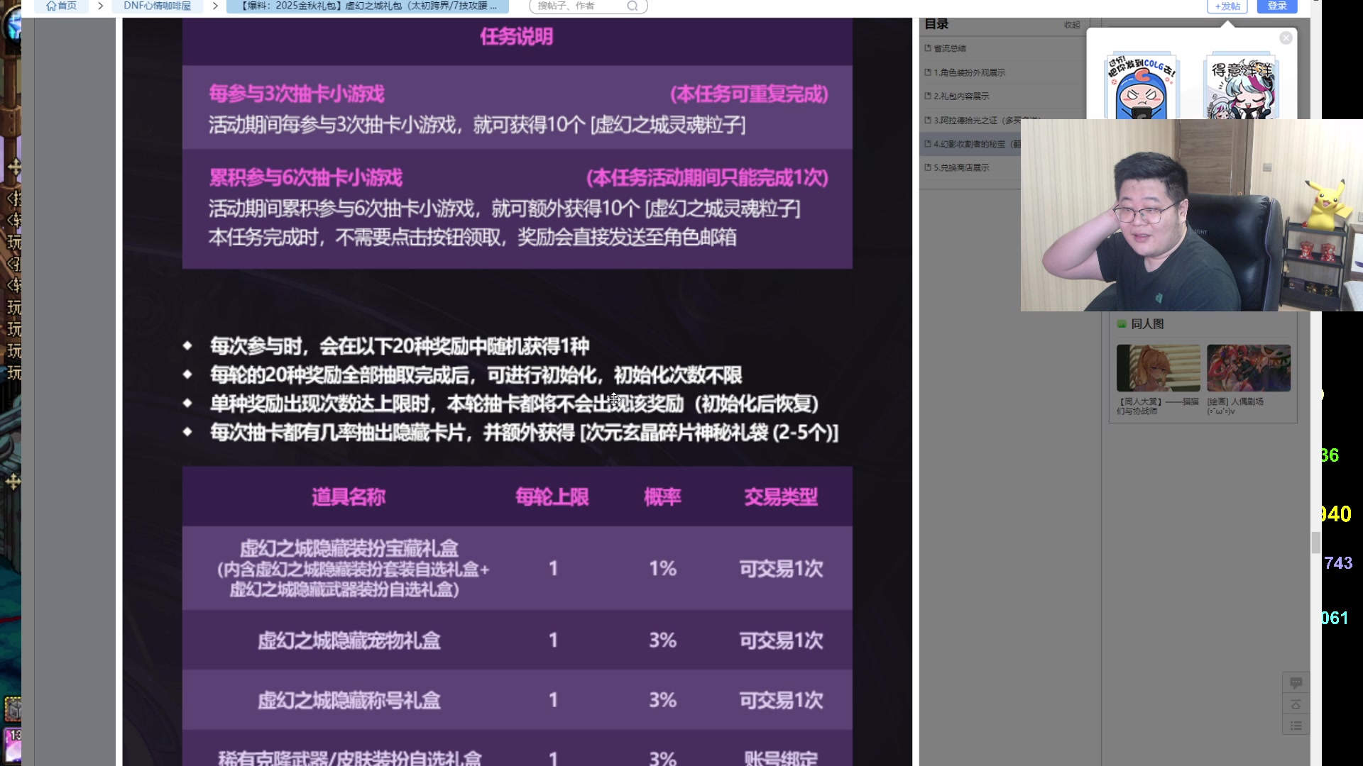Open the 【同人大赏】猫猫们与协战师 link
The image size is (1363, 766).
[x=1157, y=406]
